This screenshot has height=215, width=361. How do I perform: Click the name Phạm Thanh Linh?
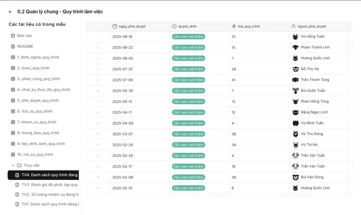315,47
